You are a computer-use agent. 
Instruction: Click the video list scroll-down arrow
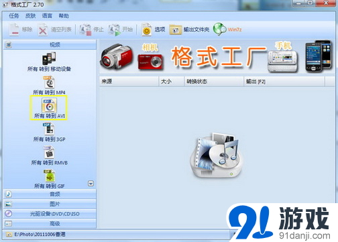(x=91, y=184)
